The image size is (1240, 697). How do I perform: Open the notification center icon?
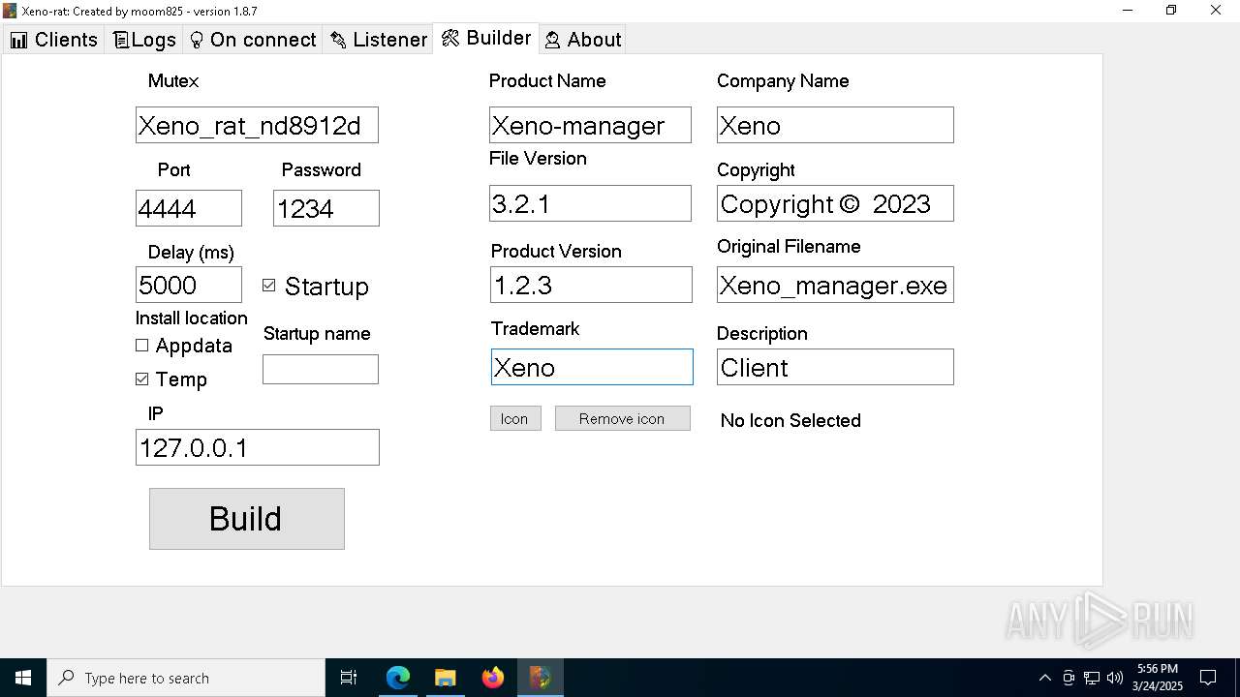(1208, 678)
